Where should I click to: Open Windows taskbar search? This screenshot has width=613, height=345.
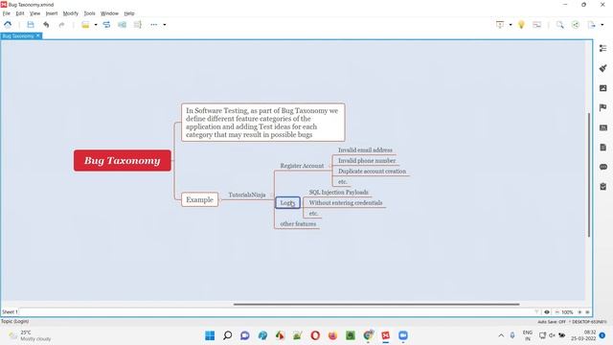click(228, 335)
